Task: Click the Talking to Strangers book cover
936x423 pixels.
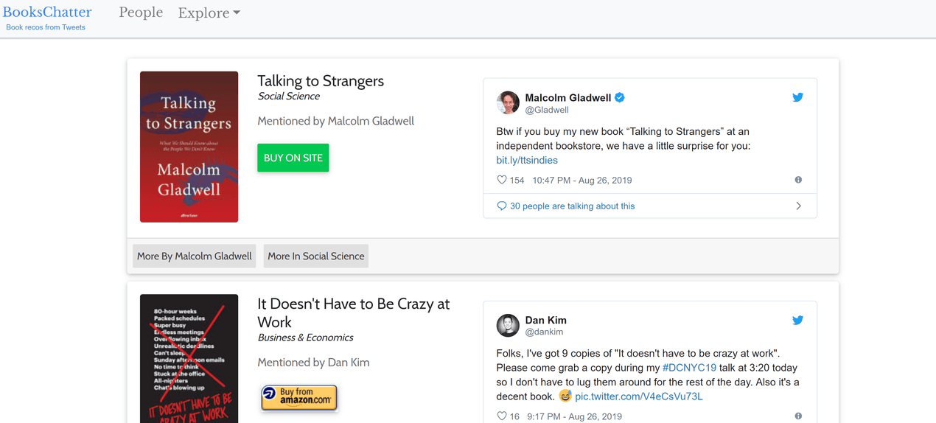Action: coord(189,147)
